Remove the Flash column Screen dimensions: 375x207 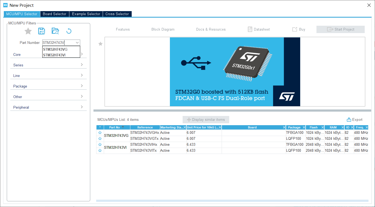[x=323, y=127]
